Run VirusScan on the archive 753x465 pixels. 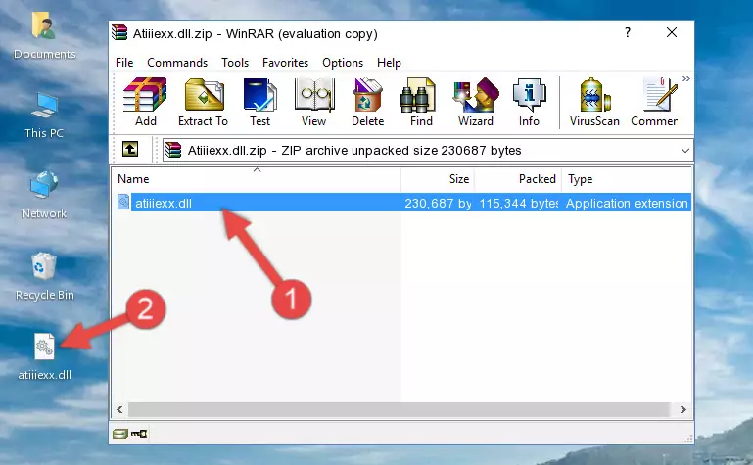pos(594,102)
